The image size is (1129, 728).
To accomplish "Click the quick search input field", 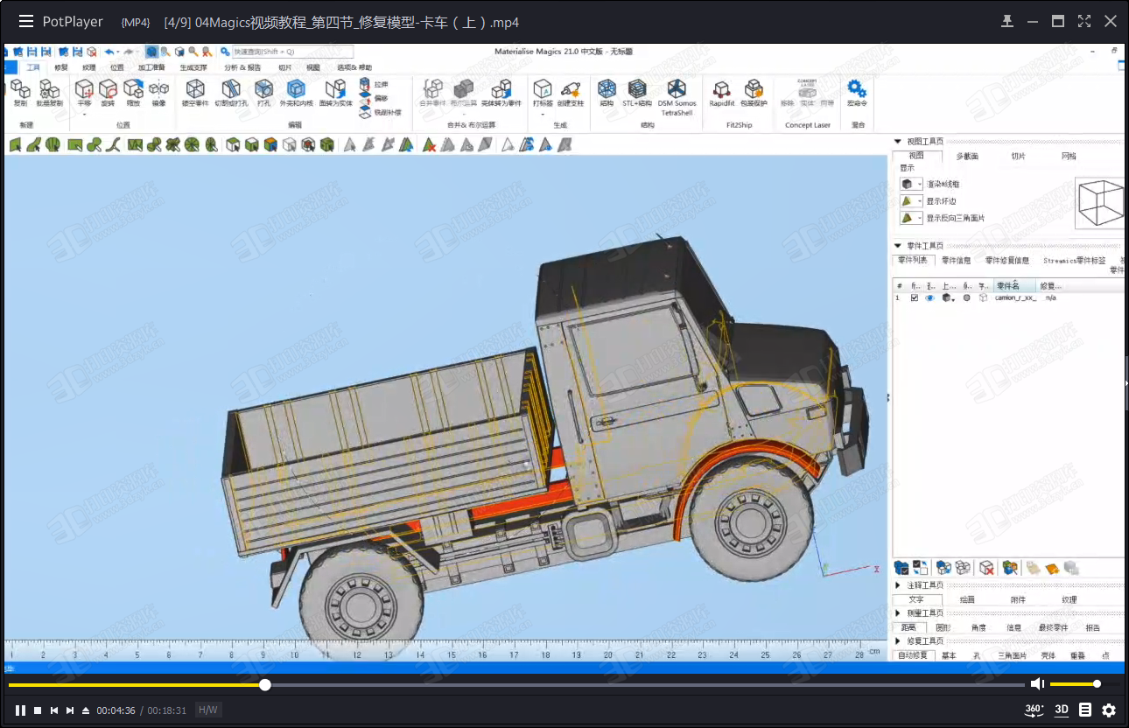I will click(292, 52).
